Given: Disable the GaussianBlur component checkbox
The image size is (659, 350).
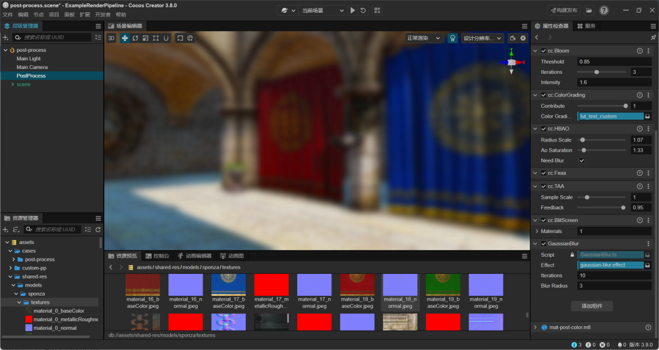Looking at the screenshot, I should tap(544, 244).
